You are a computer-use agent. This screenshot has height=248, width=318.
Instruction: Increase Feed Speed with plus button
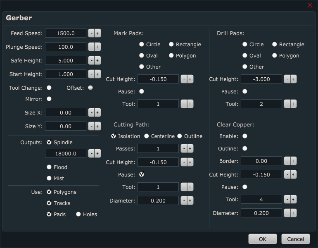(97, 33)
